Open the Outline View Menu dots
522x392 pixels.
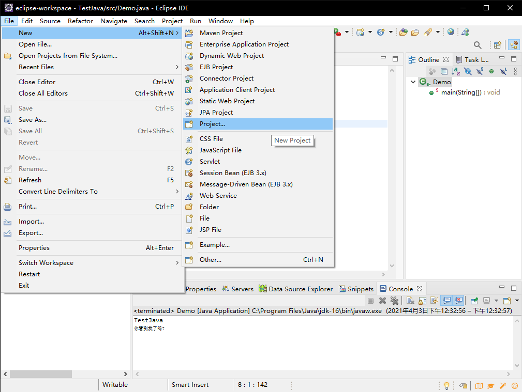click(x=515, y=71)
